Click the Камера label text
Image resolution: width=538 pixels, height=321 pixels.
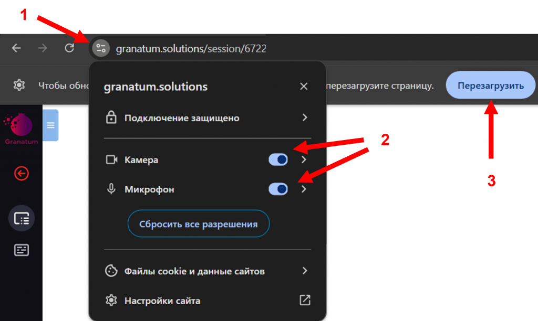click(x=141, y=160)
